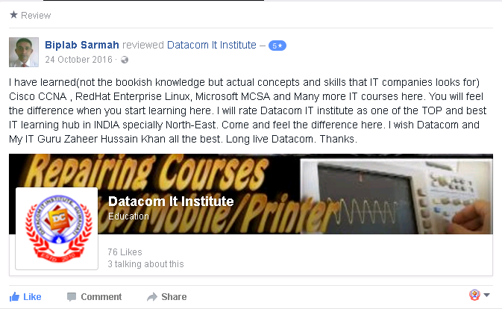Click the Comment speech bubble icon

pos(72,297)
